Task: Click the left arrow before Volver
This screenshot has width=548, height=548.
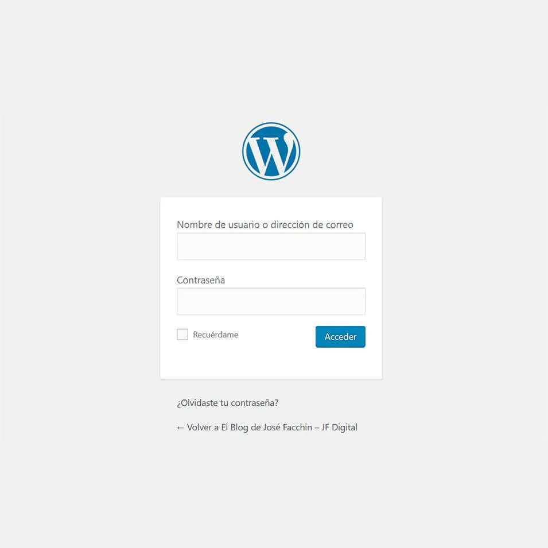Action: click(x=180, y=427)
